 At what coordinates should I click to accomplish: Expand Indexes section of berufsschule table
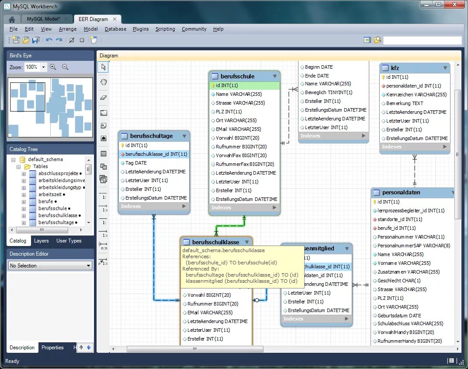tap(274, 207)
